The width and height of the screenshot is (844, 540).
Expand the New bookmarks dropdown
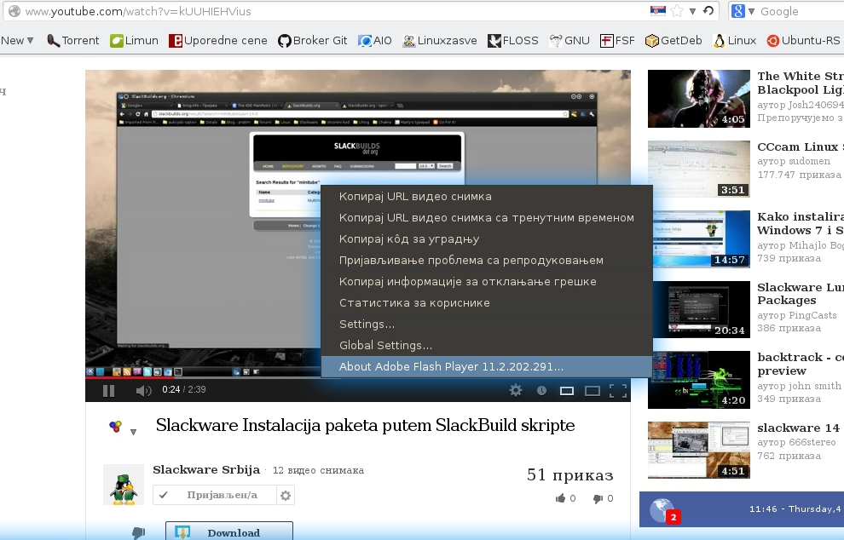coord(17,40)
